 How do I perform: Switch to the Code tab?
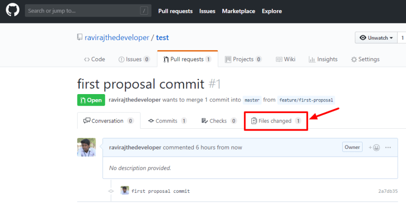pyautogui.click(x=95, y=59)
